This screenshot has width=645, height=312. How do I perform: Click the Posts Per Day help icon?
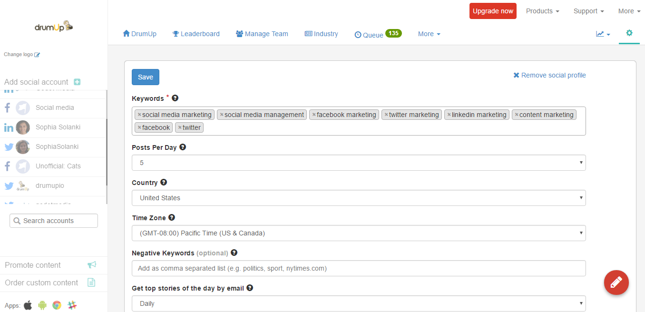(x=183, y=147)
